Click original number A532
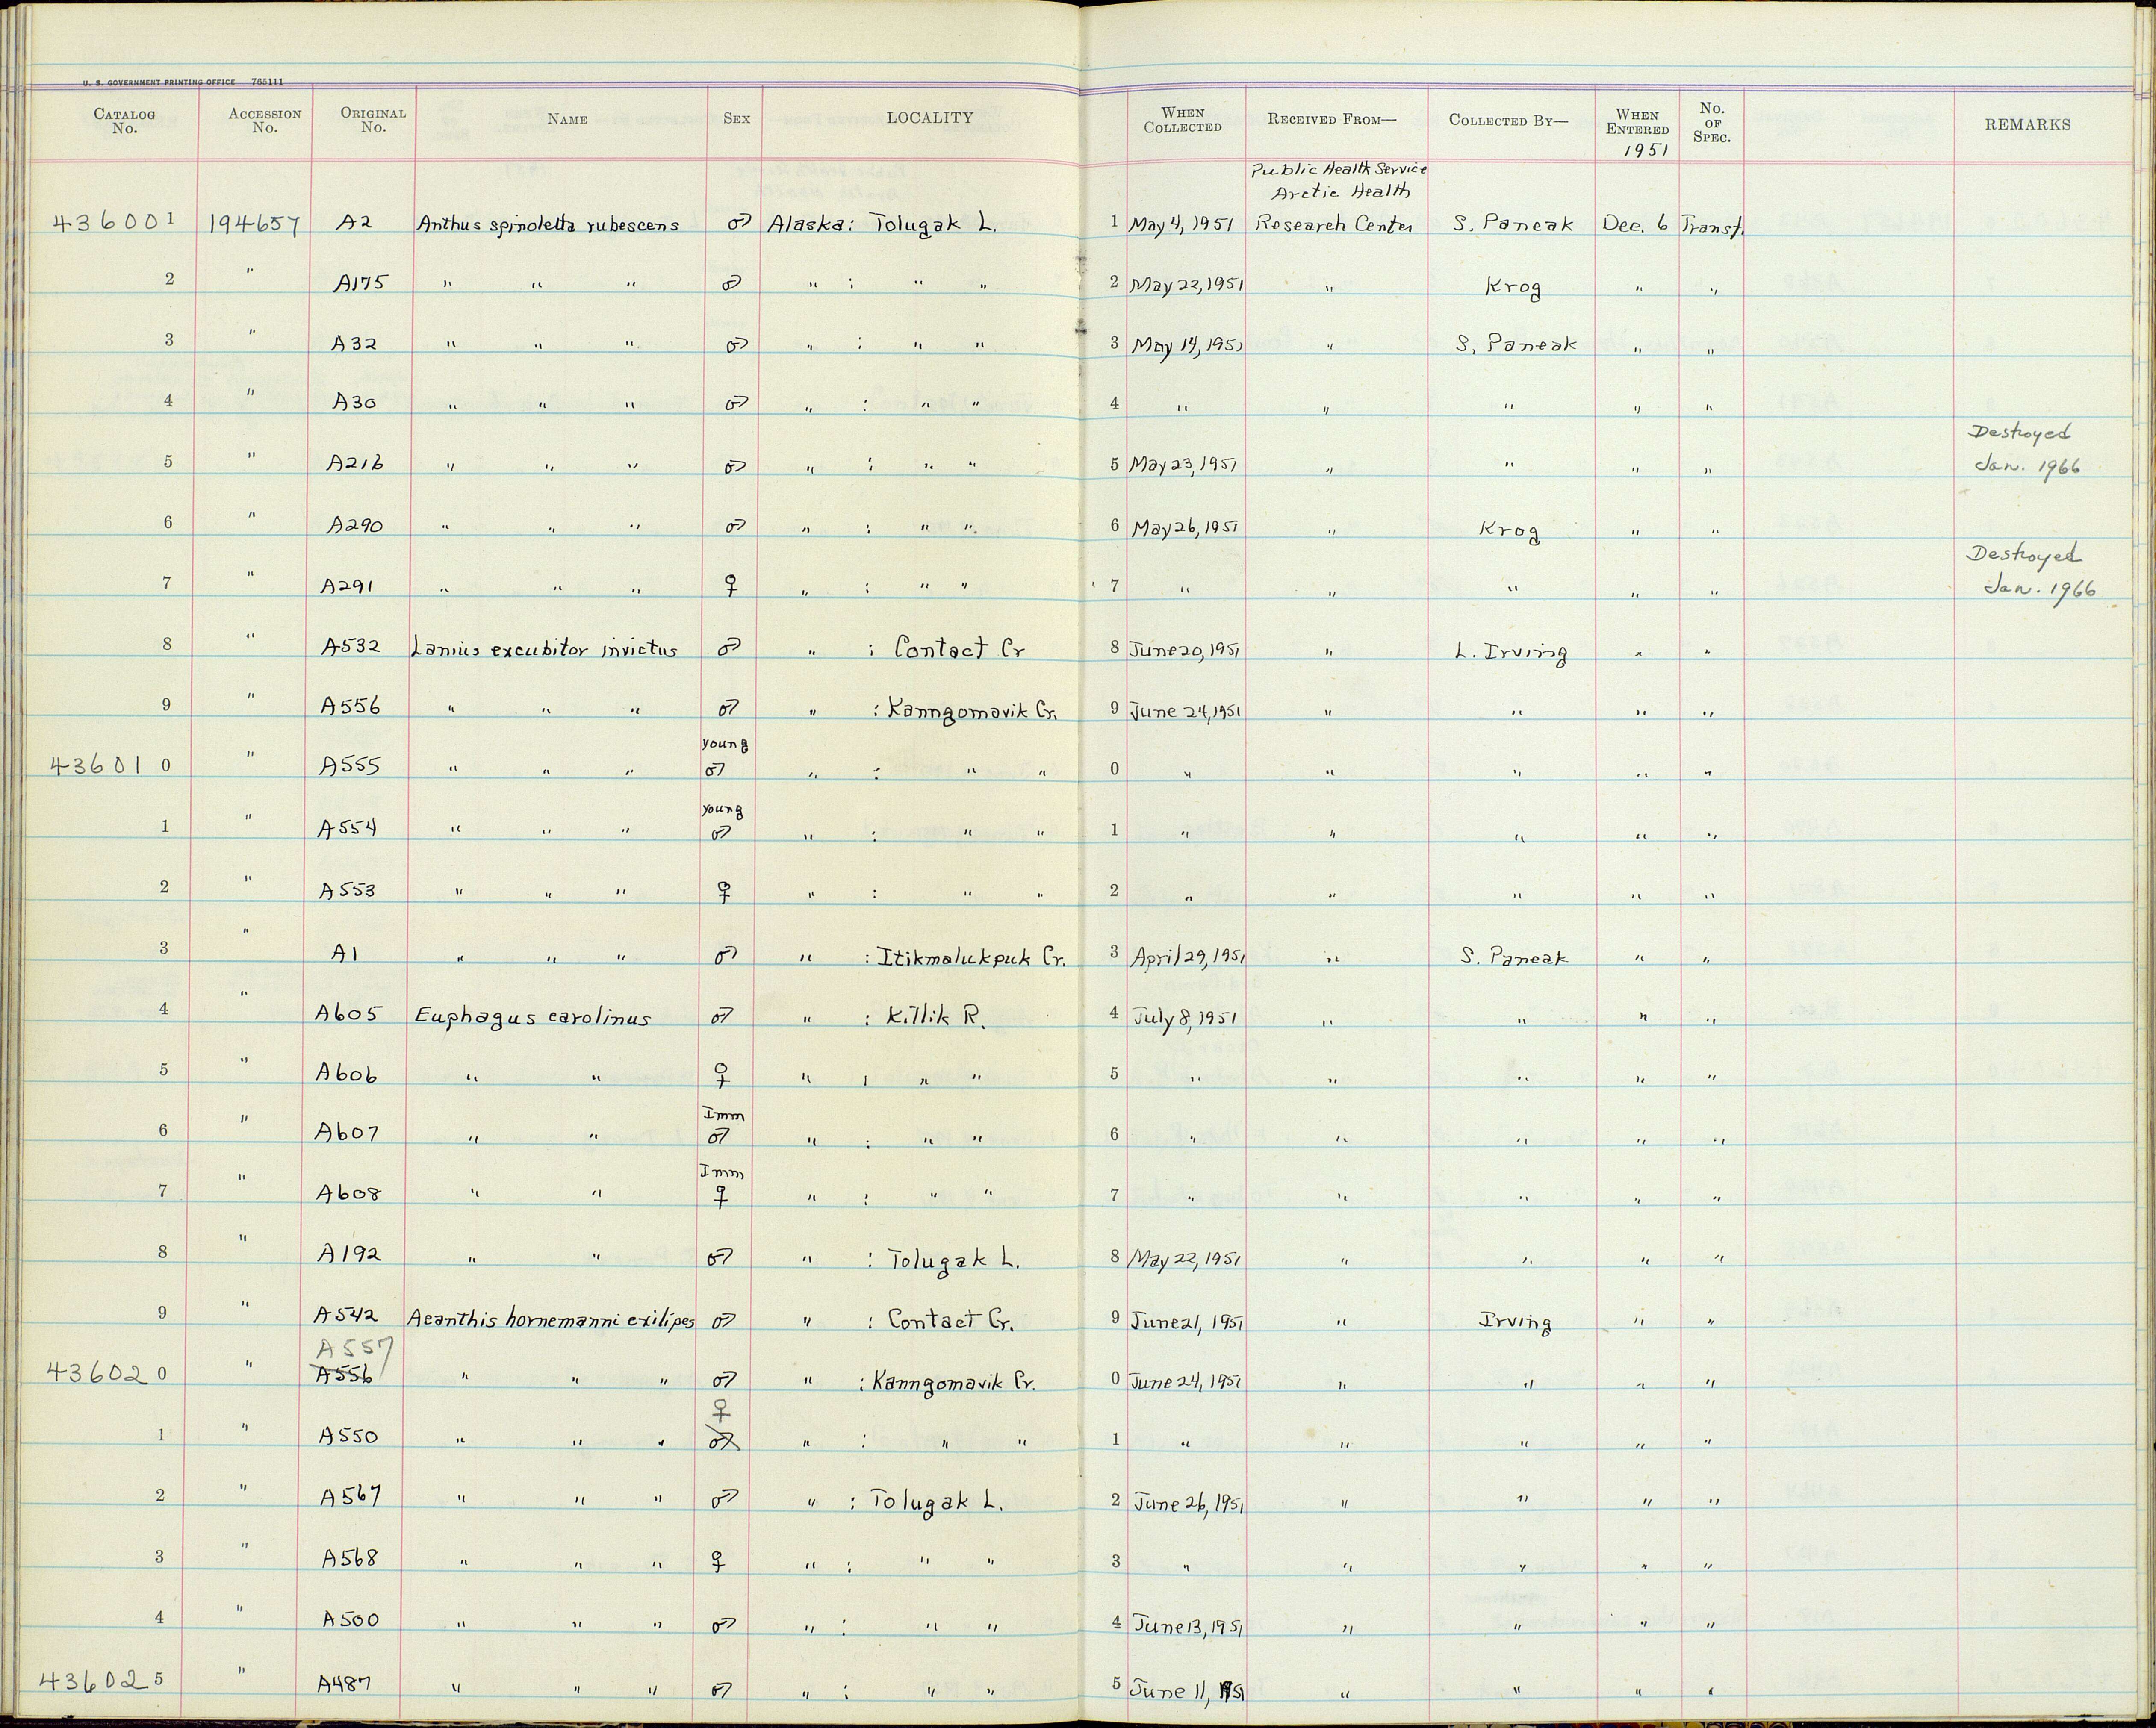 coord(350,647)
